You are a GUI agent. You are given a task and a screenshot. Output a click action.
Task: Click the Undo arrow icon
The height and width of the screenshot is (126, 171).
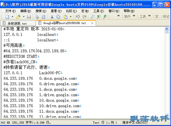(x=78, y=17)
